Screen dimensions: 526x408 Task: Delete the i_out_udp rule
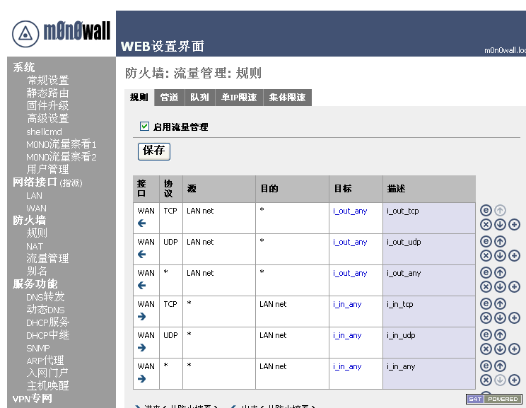(486, 255)
